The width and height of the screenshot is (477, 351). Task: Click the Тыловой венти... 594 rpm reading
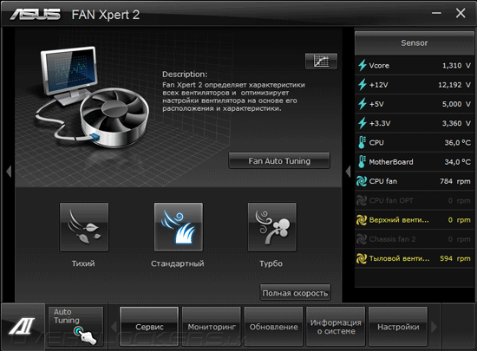click(455, 258)
